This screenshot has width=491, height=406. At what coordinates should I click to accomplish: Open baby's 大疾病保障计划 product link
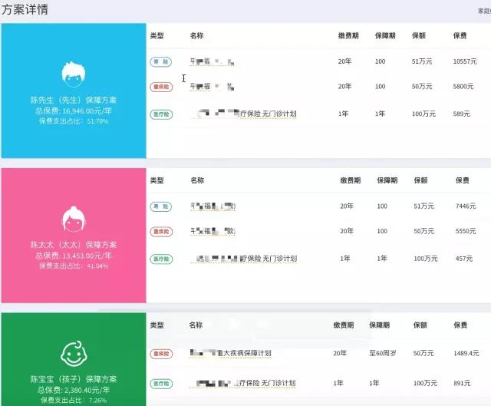pos(230,353)
